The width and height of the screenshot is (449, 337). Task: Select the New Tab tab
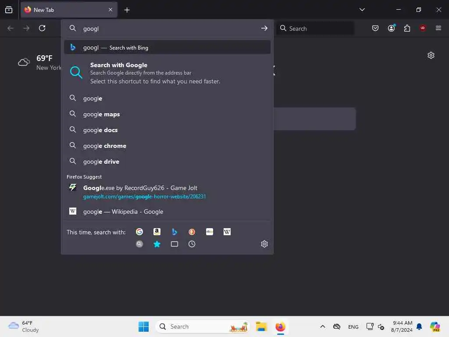tap(69, 10)
